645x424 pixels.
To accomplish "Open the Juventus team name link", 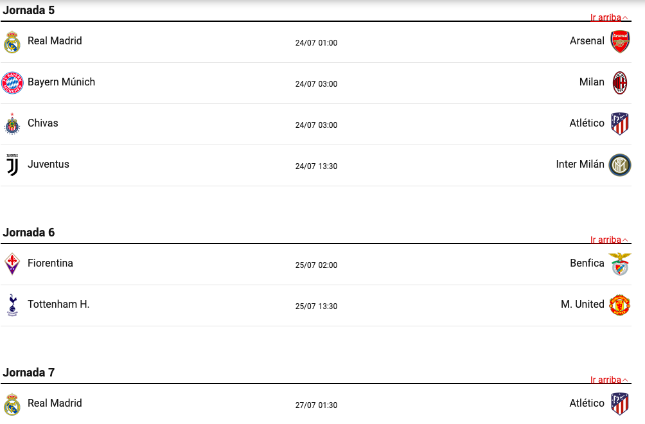I will click(49, 164).
